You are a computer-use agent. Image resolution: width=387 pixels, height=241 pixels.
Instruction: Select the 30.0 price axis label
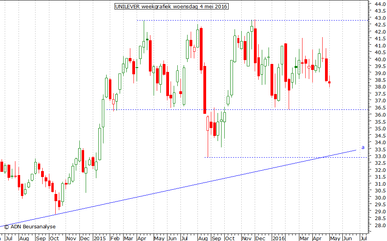point(380,198)
